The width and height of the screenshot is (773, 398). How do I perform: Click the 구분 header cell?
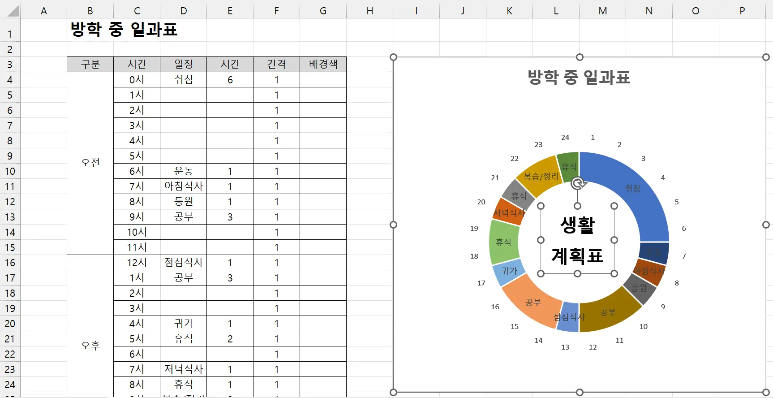tap(90, 65)
